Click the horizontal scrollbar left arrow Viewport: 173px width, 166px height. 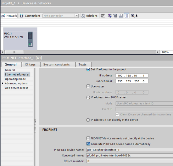click(x=3, y=52)
